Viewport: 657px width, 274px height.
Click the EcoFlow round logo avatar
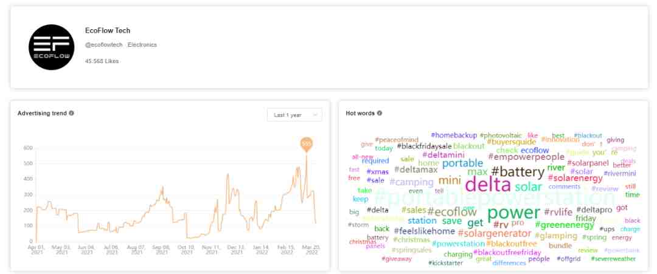tap(51, 47)
